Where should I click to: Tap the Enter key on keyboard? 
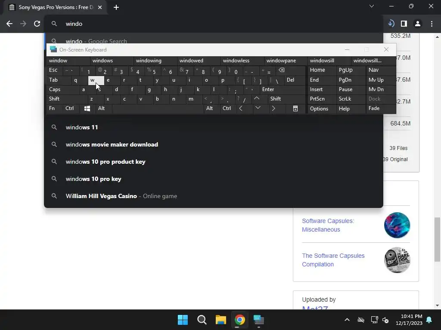[283, 89]
